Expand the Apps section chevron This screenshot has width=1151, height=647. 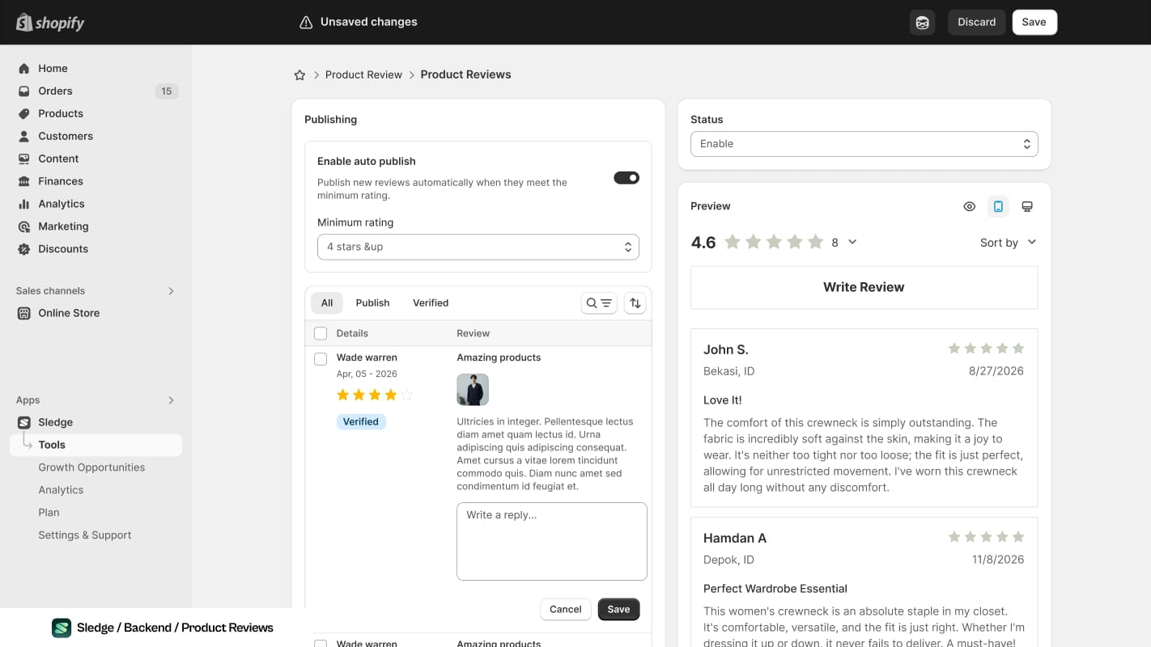(x=171, y=400)
